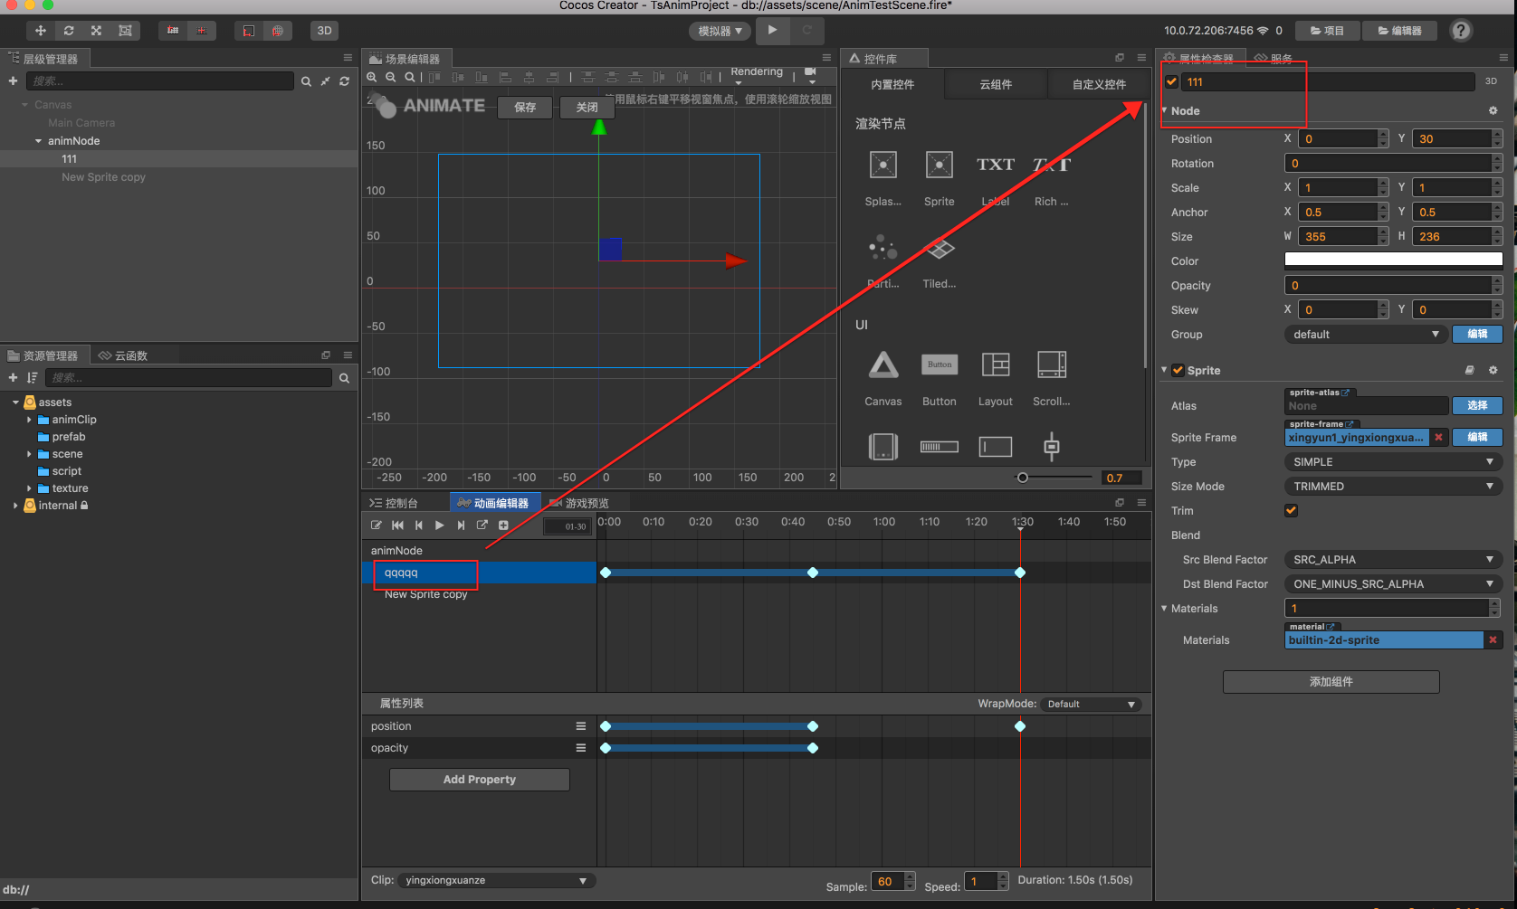This screenshot has height=909, width=1517.
Task: Click the 关闭 close animation button
Action: 587,108
